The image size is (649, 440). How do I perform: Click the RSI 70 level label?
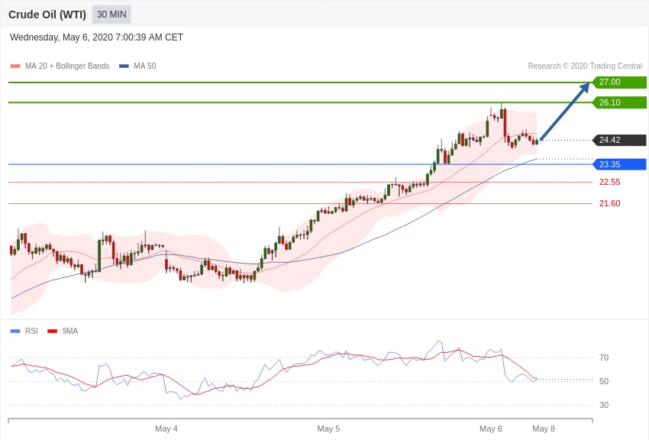pyautogui.click(x=604, y=357)
